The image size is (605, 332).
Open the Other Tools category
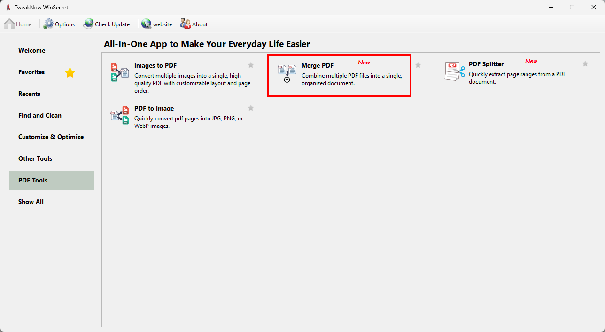[x=52, y=158]
